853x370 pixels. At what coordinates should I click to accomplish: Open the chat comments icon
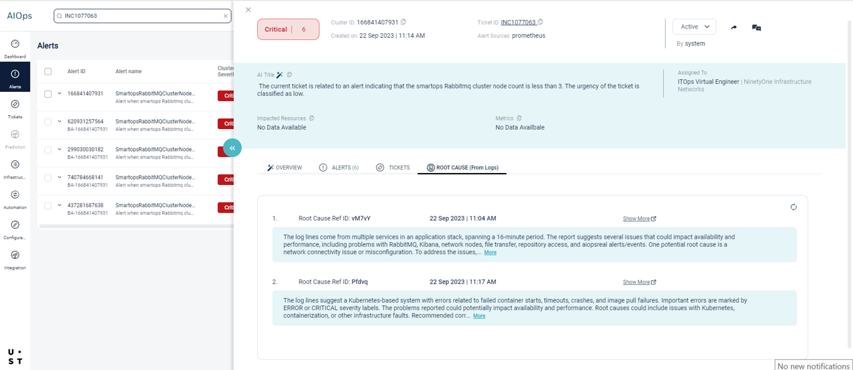pyautogui.click(x=756, y=27)
